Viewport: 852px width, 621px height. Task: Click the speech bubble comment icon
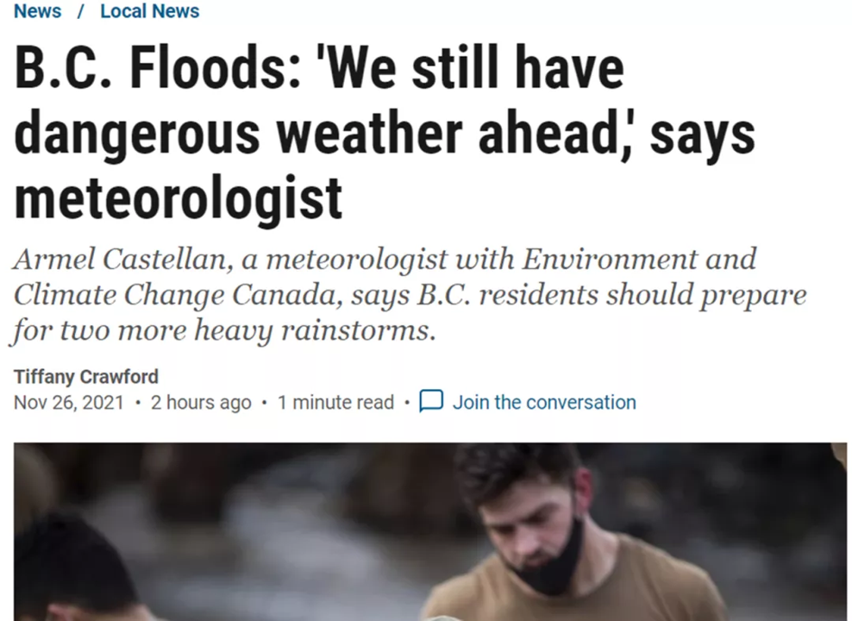coord(431,401)
